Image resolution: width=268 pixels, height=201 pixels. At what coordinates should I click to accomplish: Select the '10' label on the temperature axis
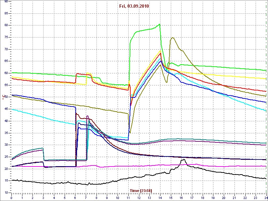coord(6,193)
